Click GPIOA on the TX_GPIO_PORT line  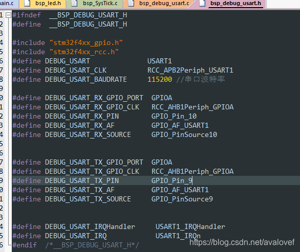pyautogui.click(x=162, y=162)
